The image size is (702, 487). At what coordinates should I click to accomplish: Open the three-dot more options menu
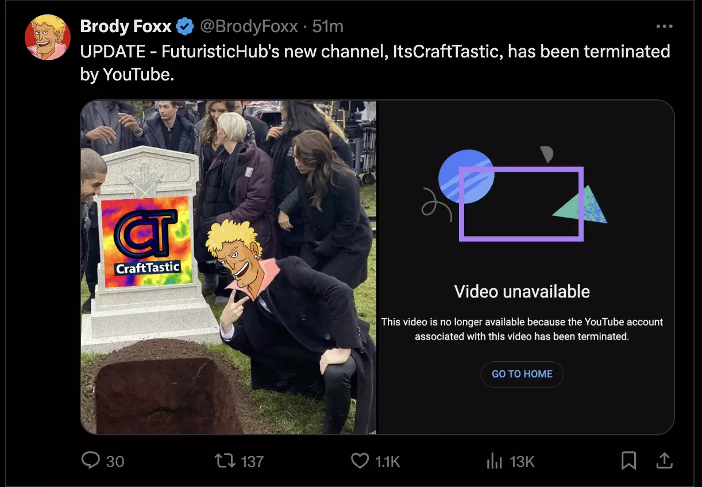coord(664,26)
